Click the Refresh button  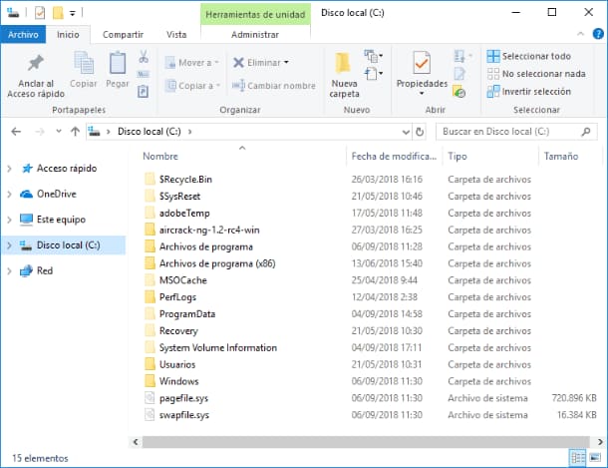click(420, 132)
